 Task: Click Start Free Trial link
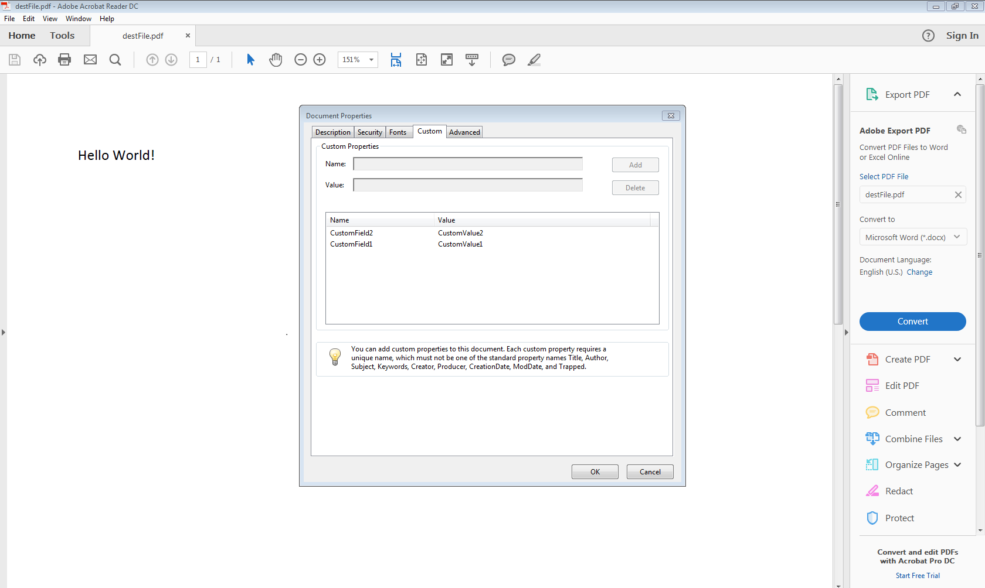click(917, 575)
